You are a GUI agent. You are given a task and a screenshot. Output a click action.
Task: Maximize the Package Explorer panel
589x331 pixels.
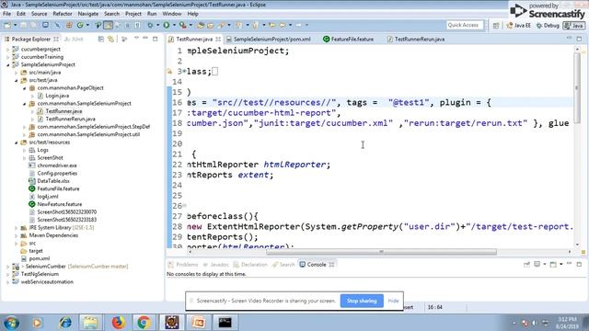156,39
